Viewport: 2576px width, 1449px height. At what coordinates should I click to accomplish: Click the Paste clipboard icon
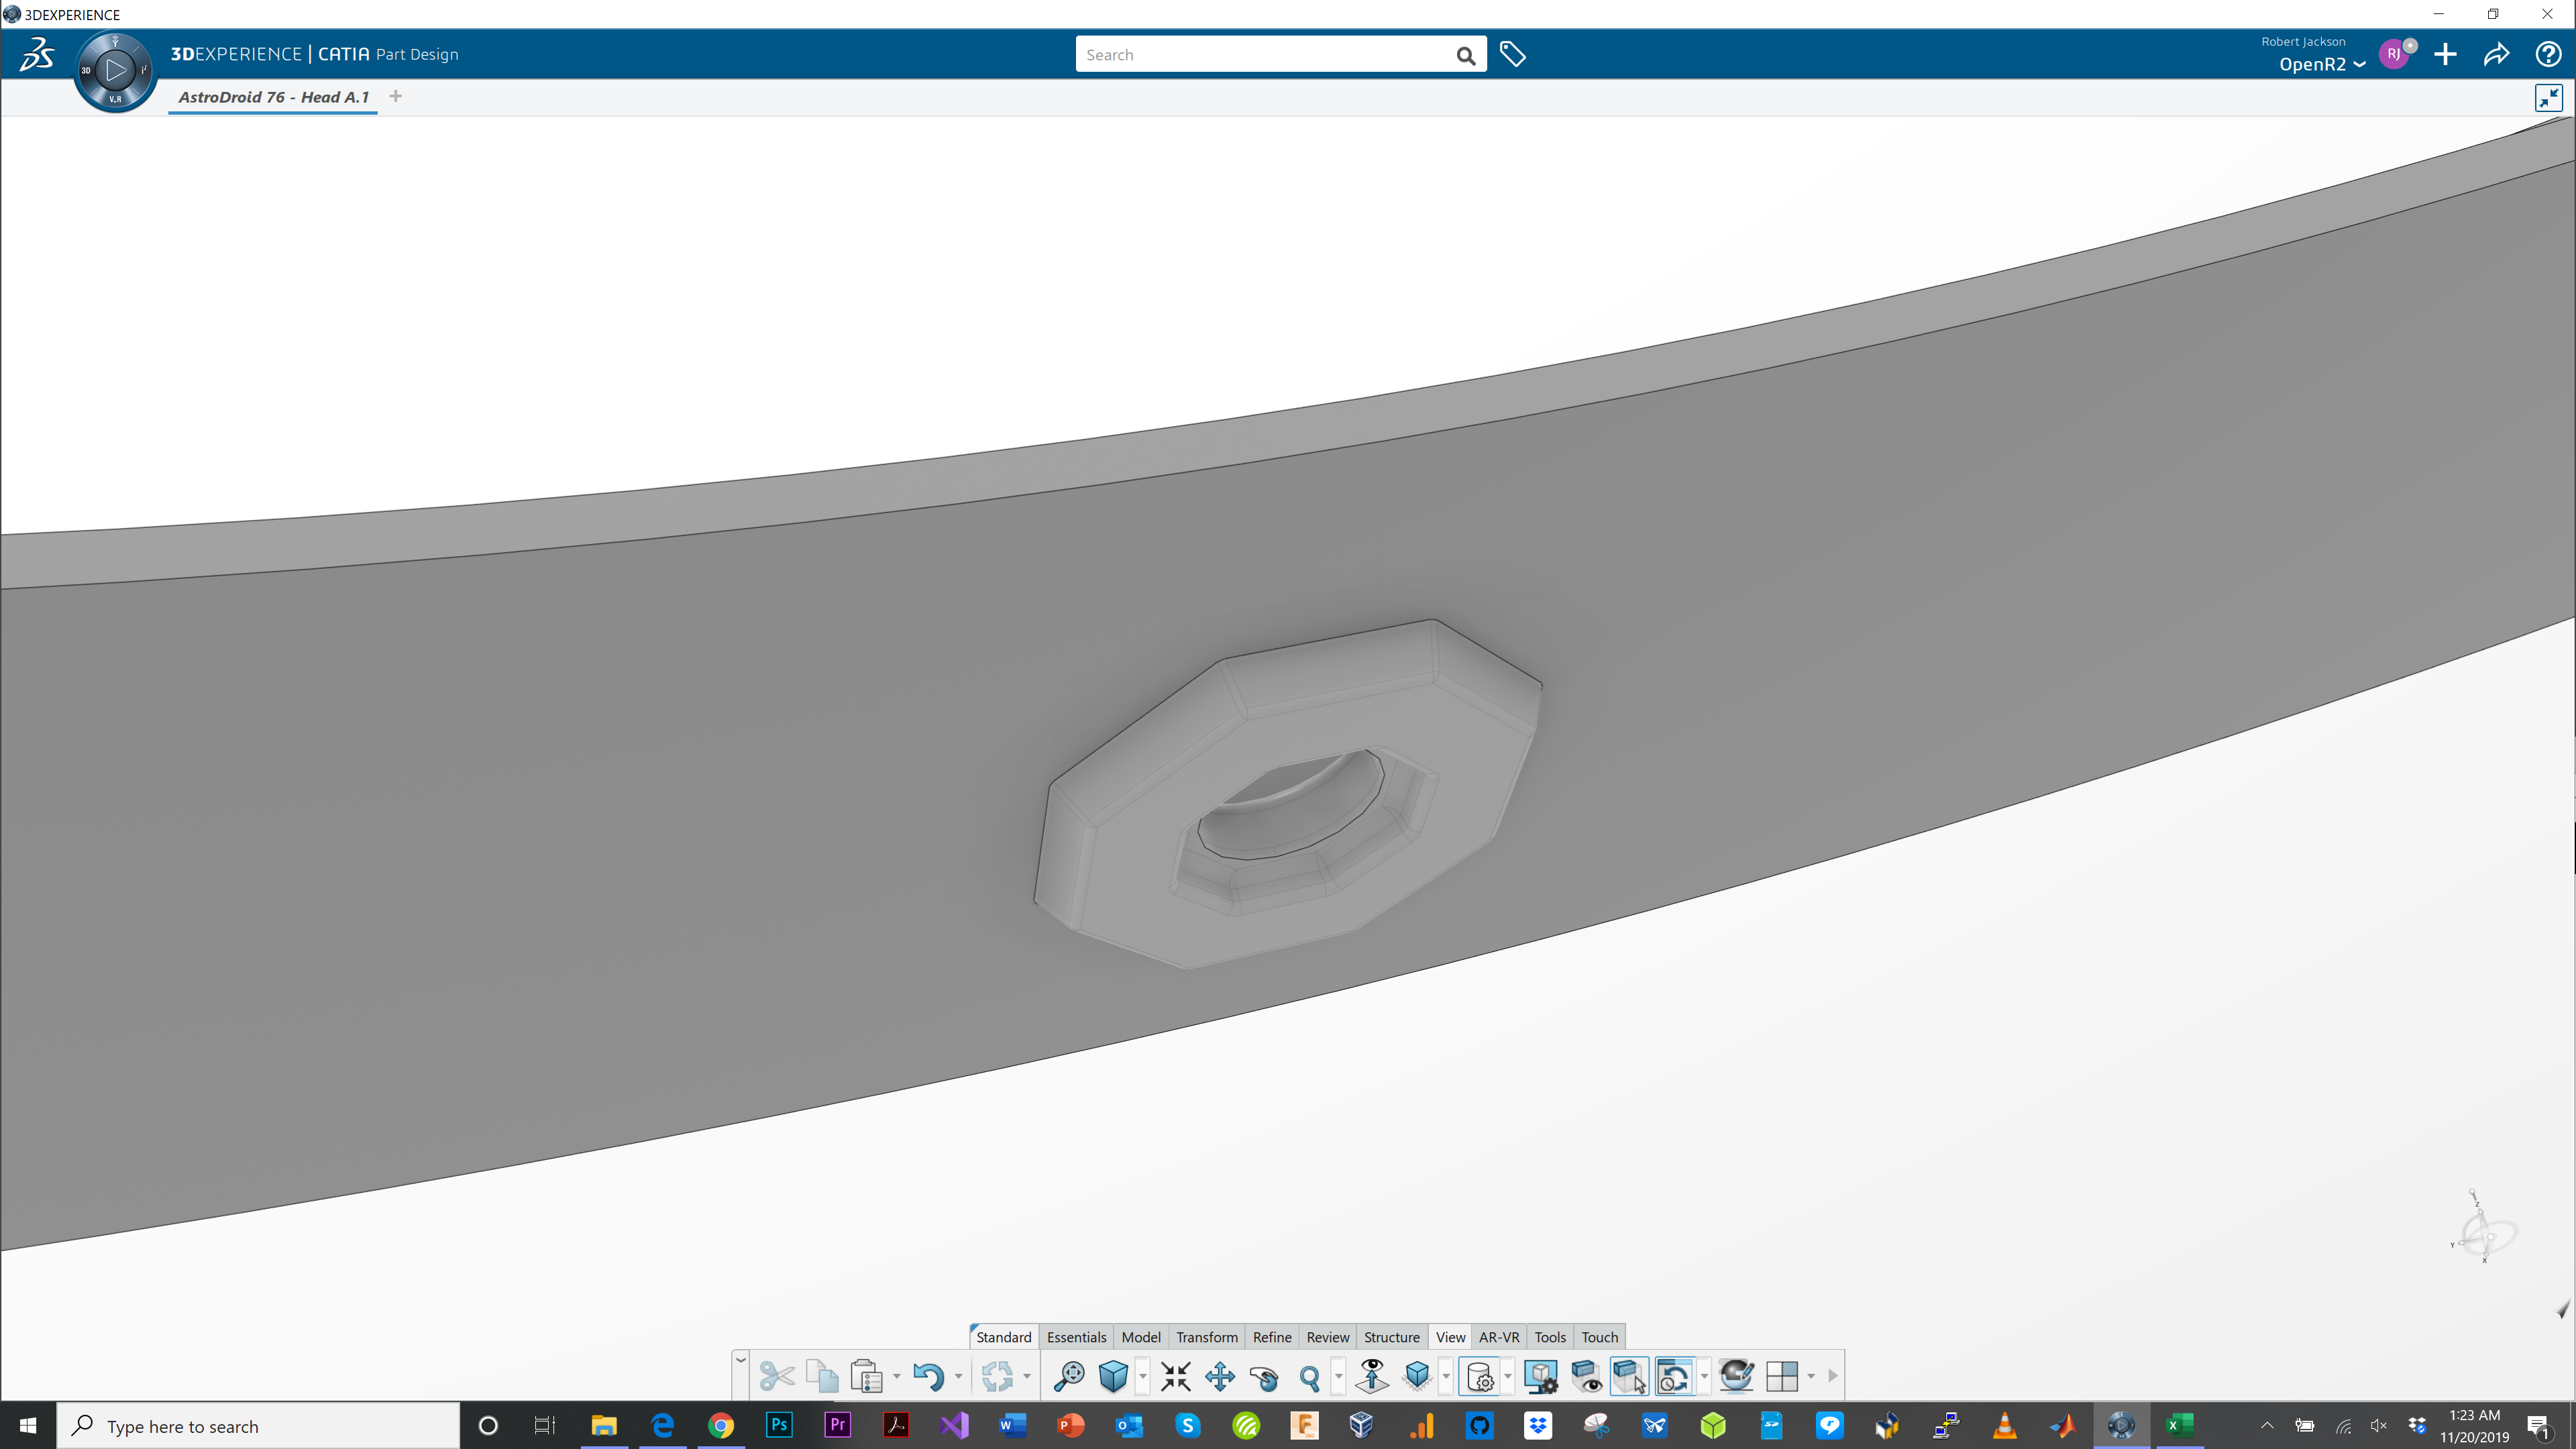tap(866, 1376)
